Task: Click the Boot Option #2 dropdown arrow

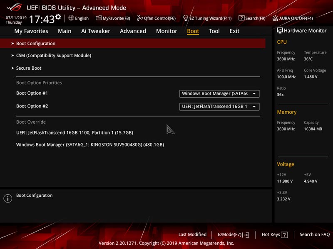Action: click(254, 107)
